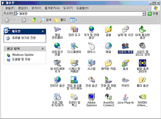Open 음향 효과 관리자 icon

(x=142, y=63)
